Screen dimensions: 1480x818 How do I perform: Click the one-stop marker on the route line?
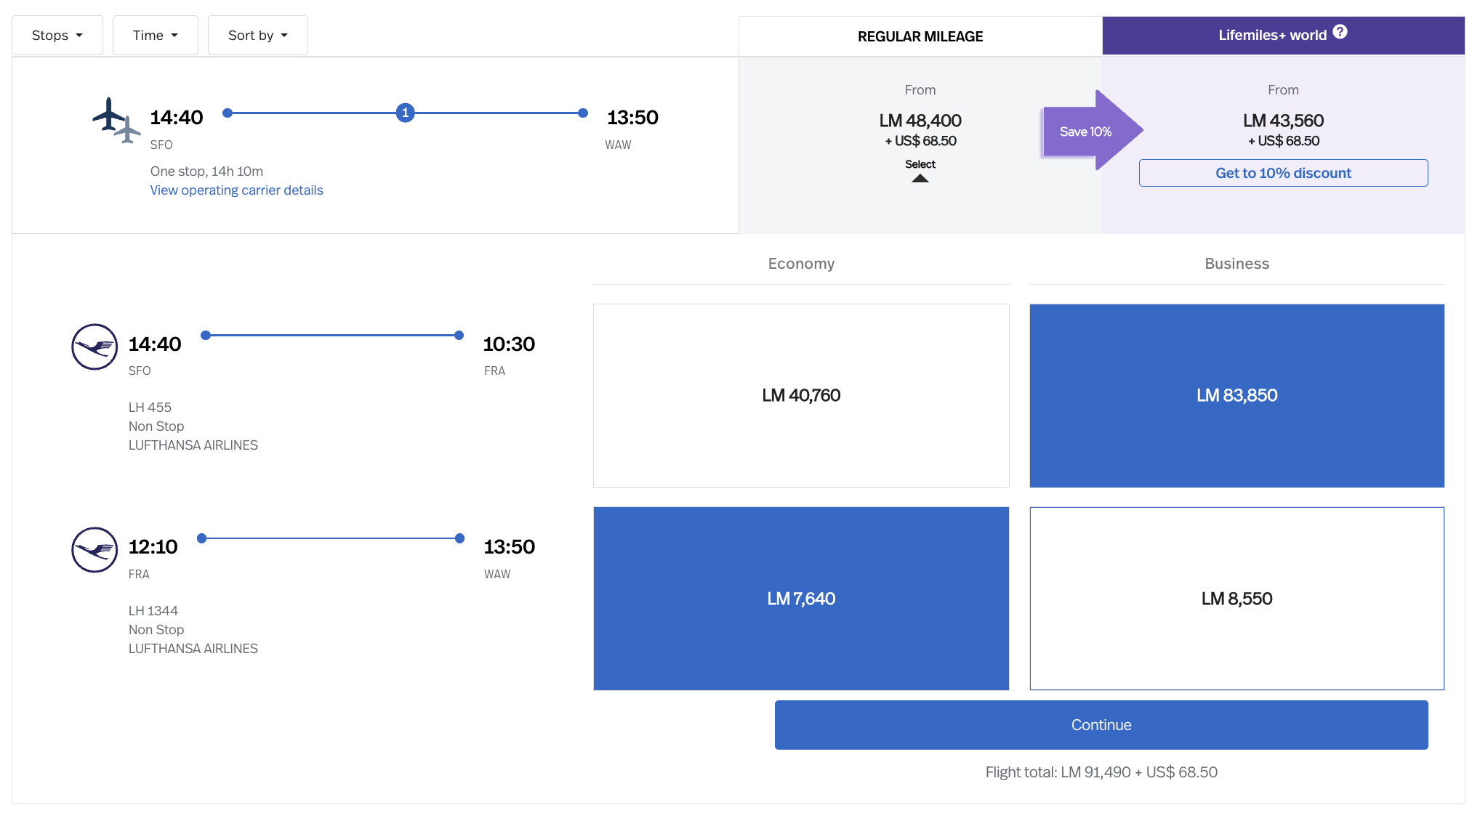pyautogui.click(x=406, y=113)
